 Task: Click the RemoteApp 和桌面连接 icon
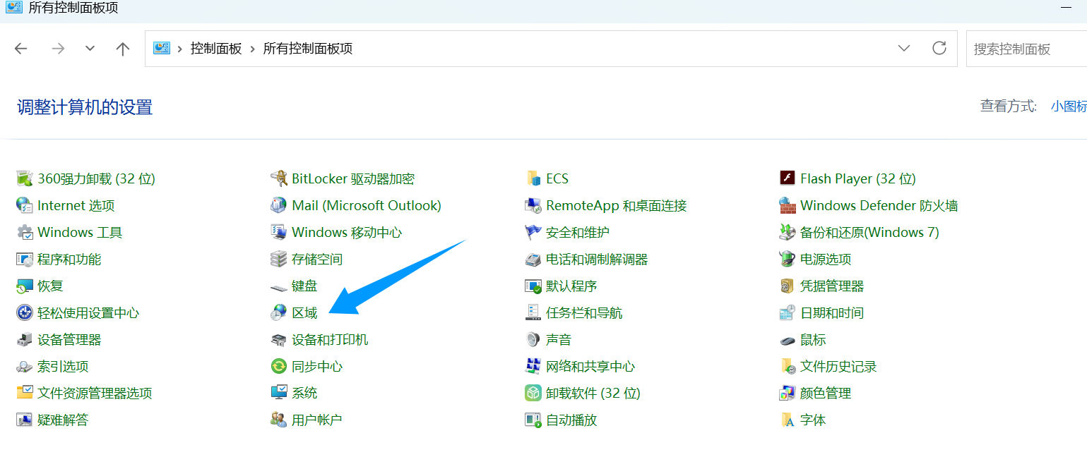[533, 205]
